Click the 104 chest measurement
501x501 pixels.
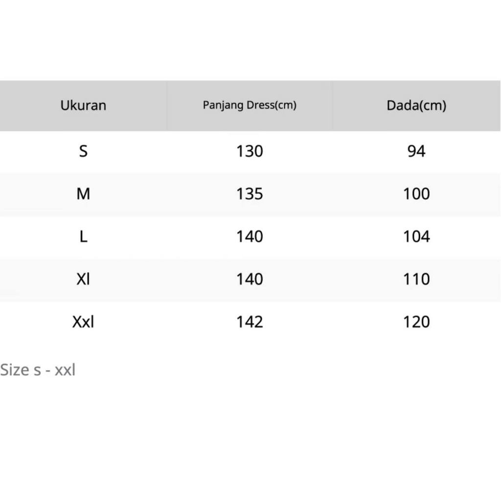(x=416, y=236)
